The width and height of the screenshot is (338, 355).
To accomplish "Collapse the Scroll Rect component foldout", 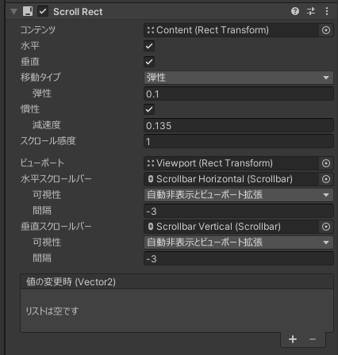I will [13, 12].
